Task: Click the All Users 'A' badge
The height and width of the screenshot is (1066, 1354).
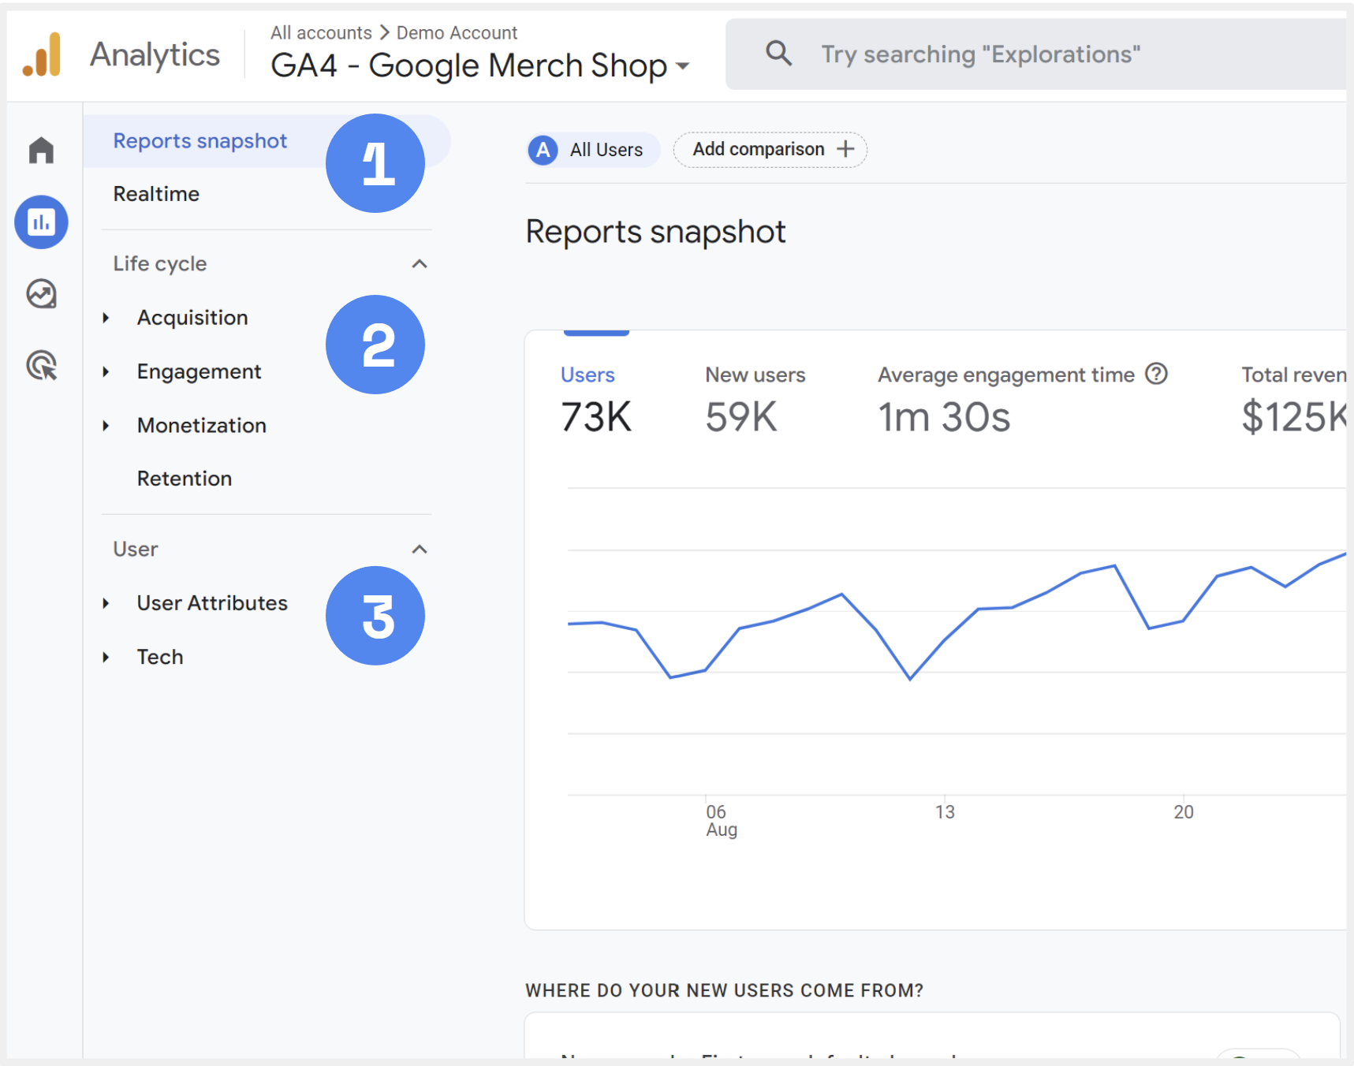Action: pyautogui.click(x=543, y=150)
